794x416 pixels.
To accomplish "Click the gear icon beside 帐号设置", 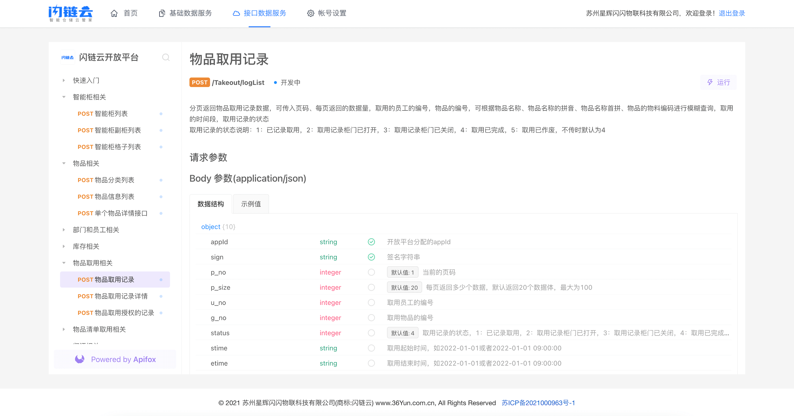I will [311, 13].
